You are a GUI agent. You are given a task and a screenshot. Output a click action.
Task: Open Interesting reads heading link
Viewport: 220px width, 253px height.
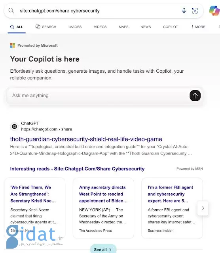77,169
